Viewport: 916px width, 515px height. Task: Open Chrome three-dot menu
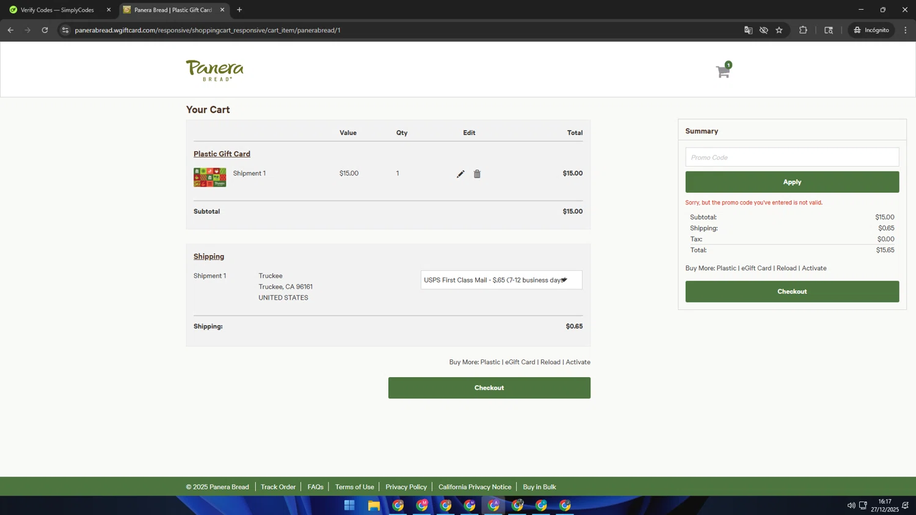pyautogui.click(x=906, y=30)
